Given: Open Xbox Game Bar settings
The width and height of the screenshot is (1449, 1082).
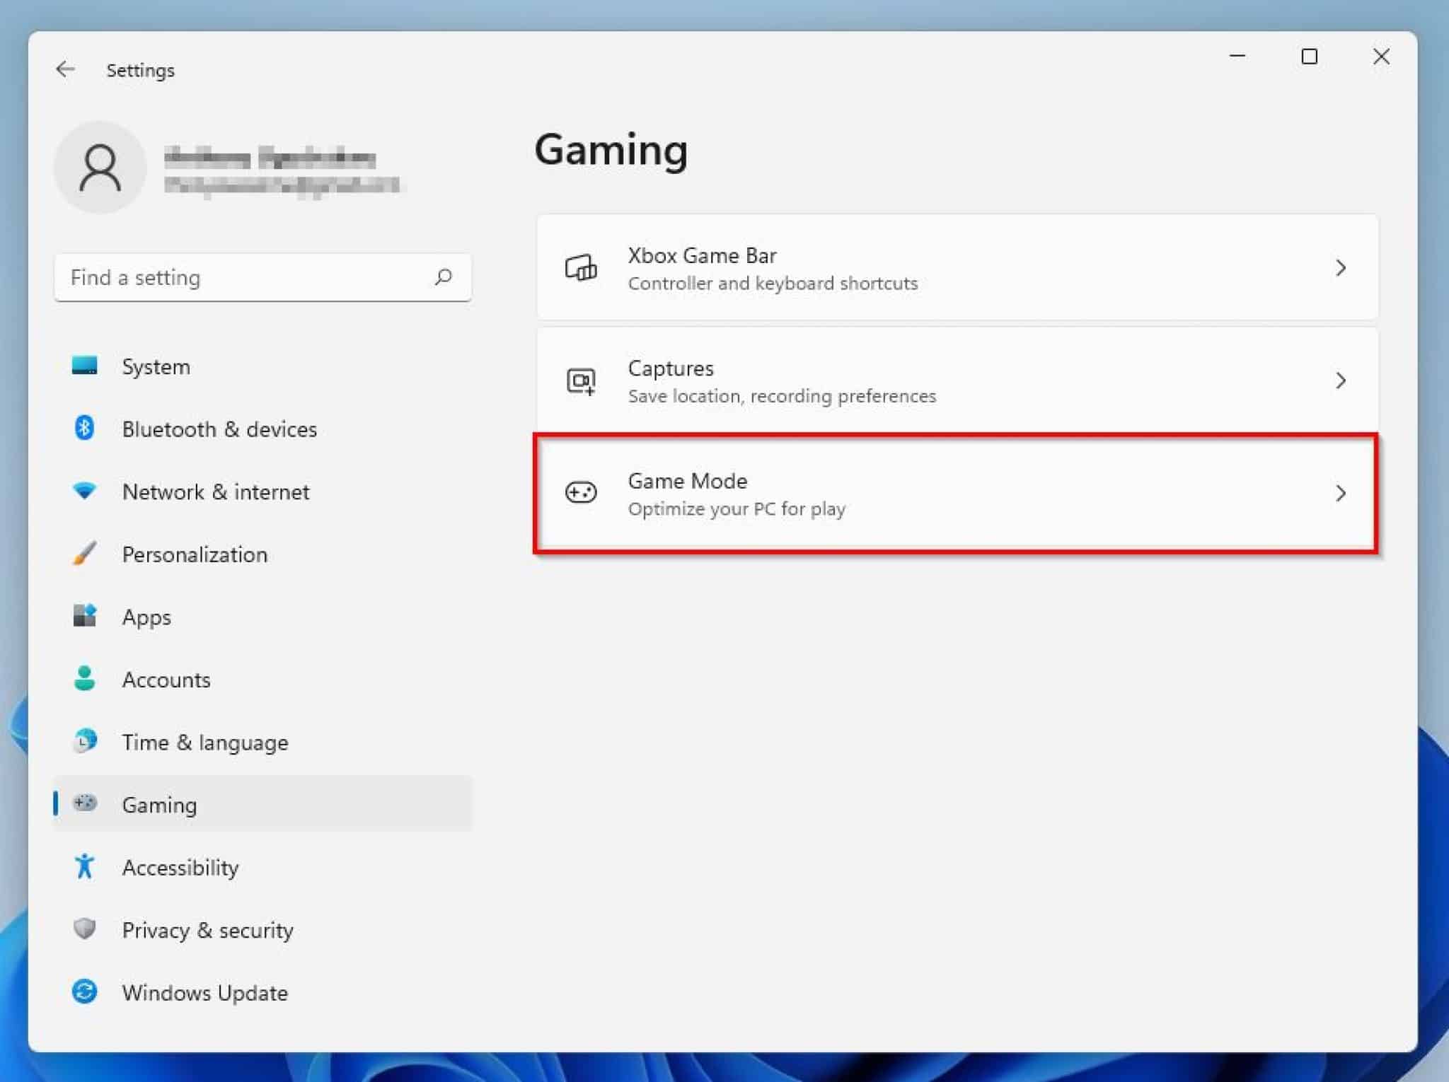Looking at the screenshot, I should click(x=957, y=267).
